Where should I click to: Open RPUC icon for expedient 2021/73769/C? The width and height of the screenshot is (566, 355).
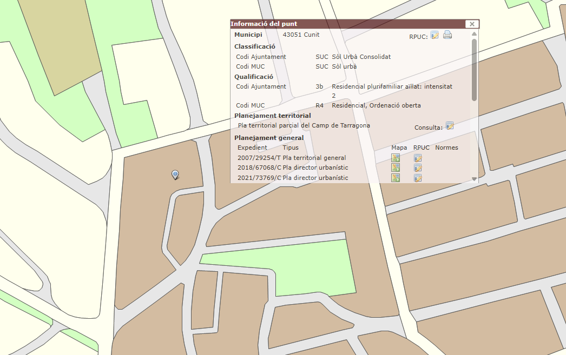click(x=418, y=178)
